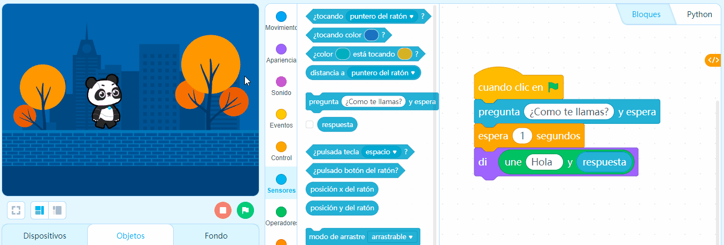This screenshot has height=245, width=724.
Task: Open puntero del ratón dropdown in distancia block
Action: point(383,73)
